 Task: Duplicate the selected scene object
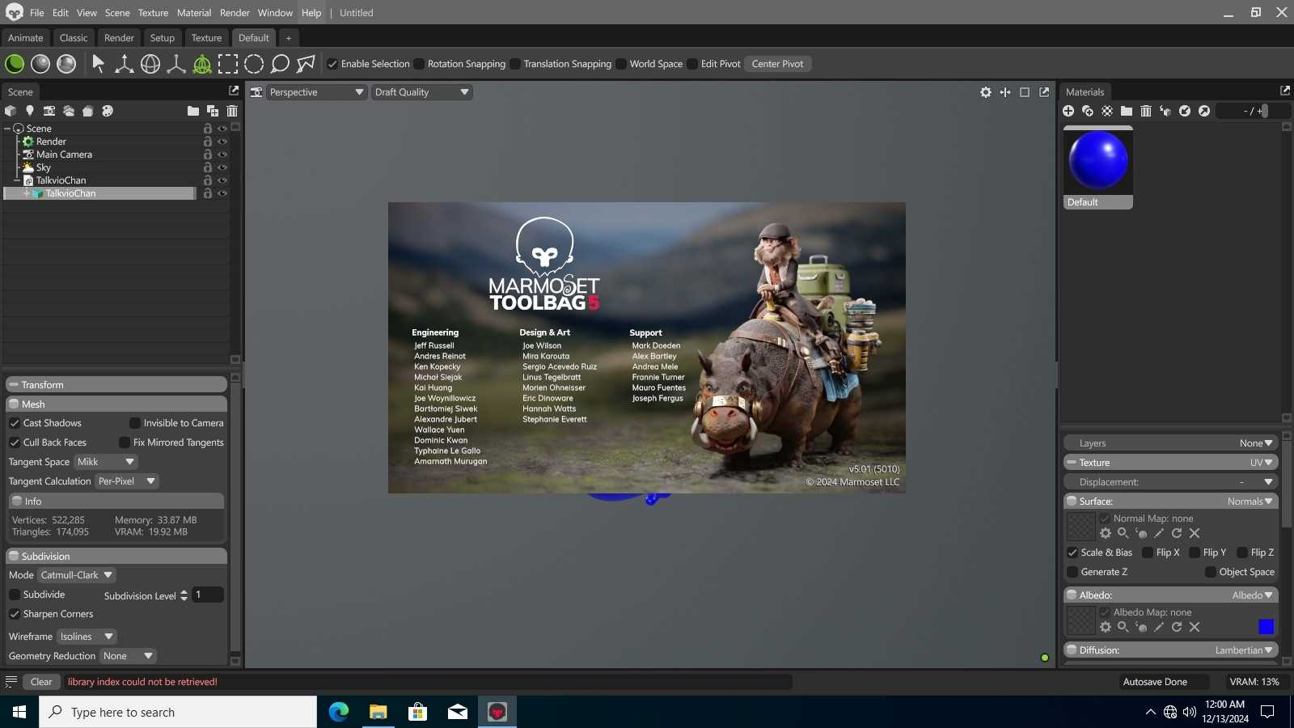pos(213,111)
